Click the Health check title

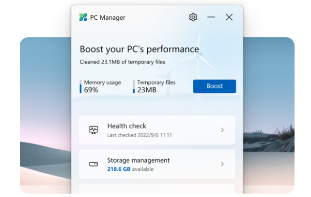[126, 126]
